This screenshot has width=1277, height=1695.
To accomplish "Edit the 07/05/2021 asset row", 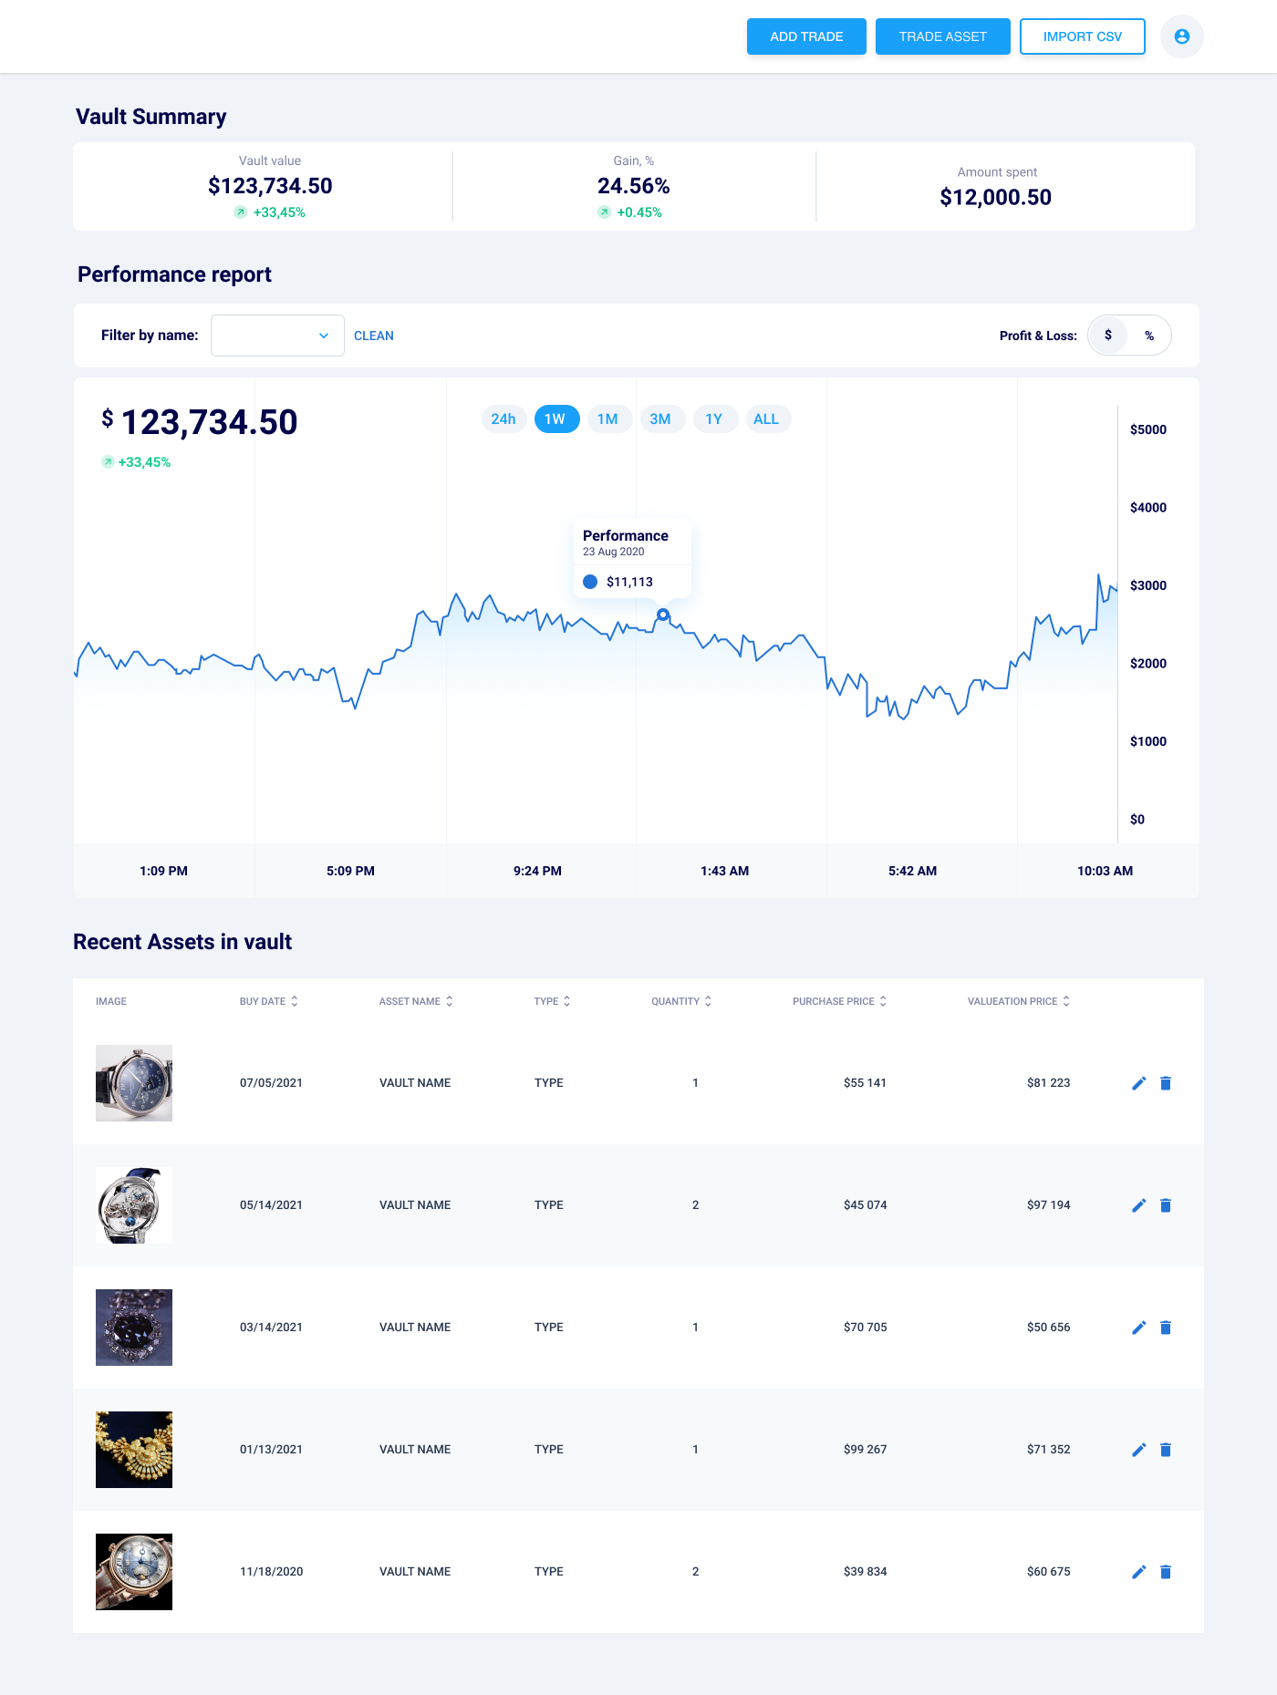I will click(1138, 1083).
